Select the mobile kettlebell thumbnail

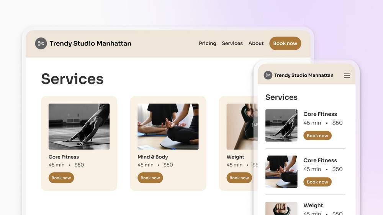[x=282, y=209]
